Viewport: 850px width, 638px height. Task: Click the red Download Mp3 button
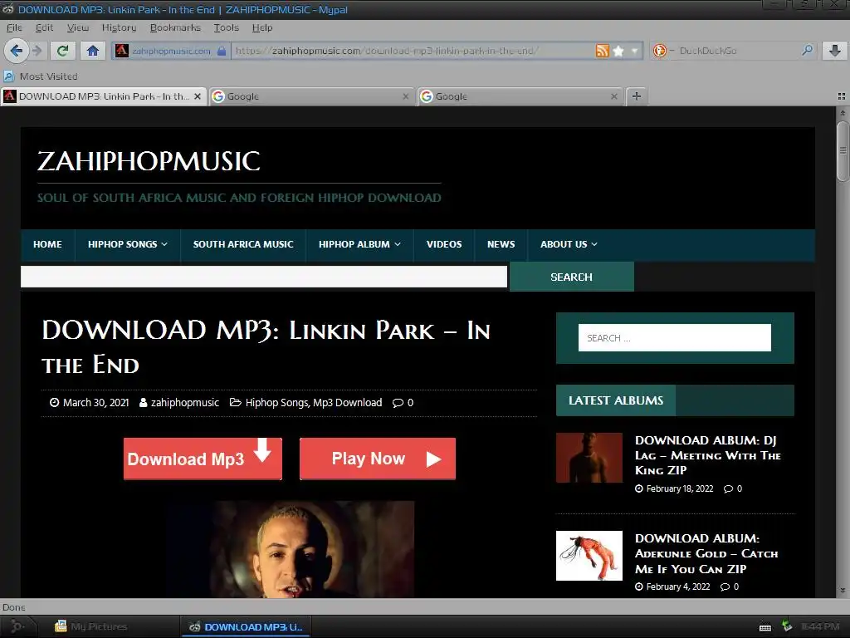(x=203, y=459)
